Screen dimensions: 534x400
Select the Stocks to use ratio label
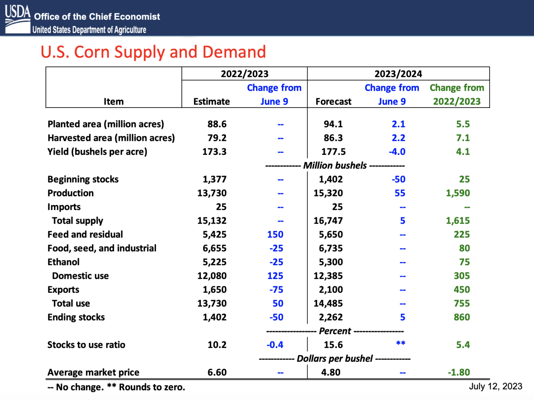pos(86,345)
